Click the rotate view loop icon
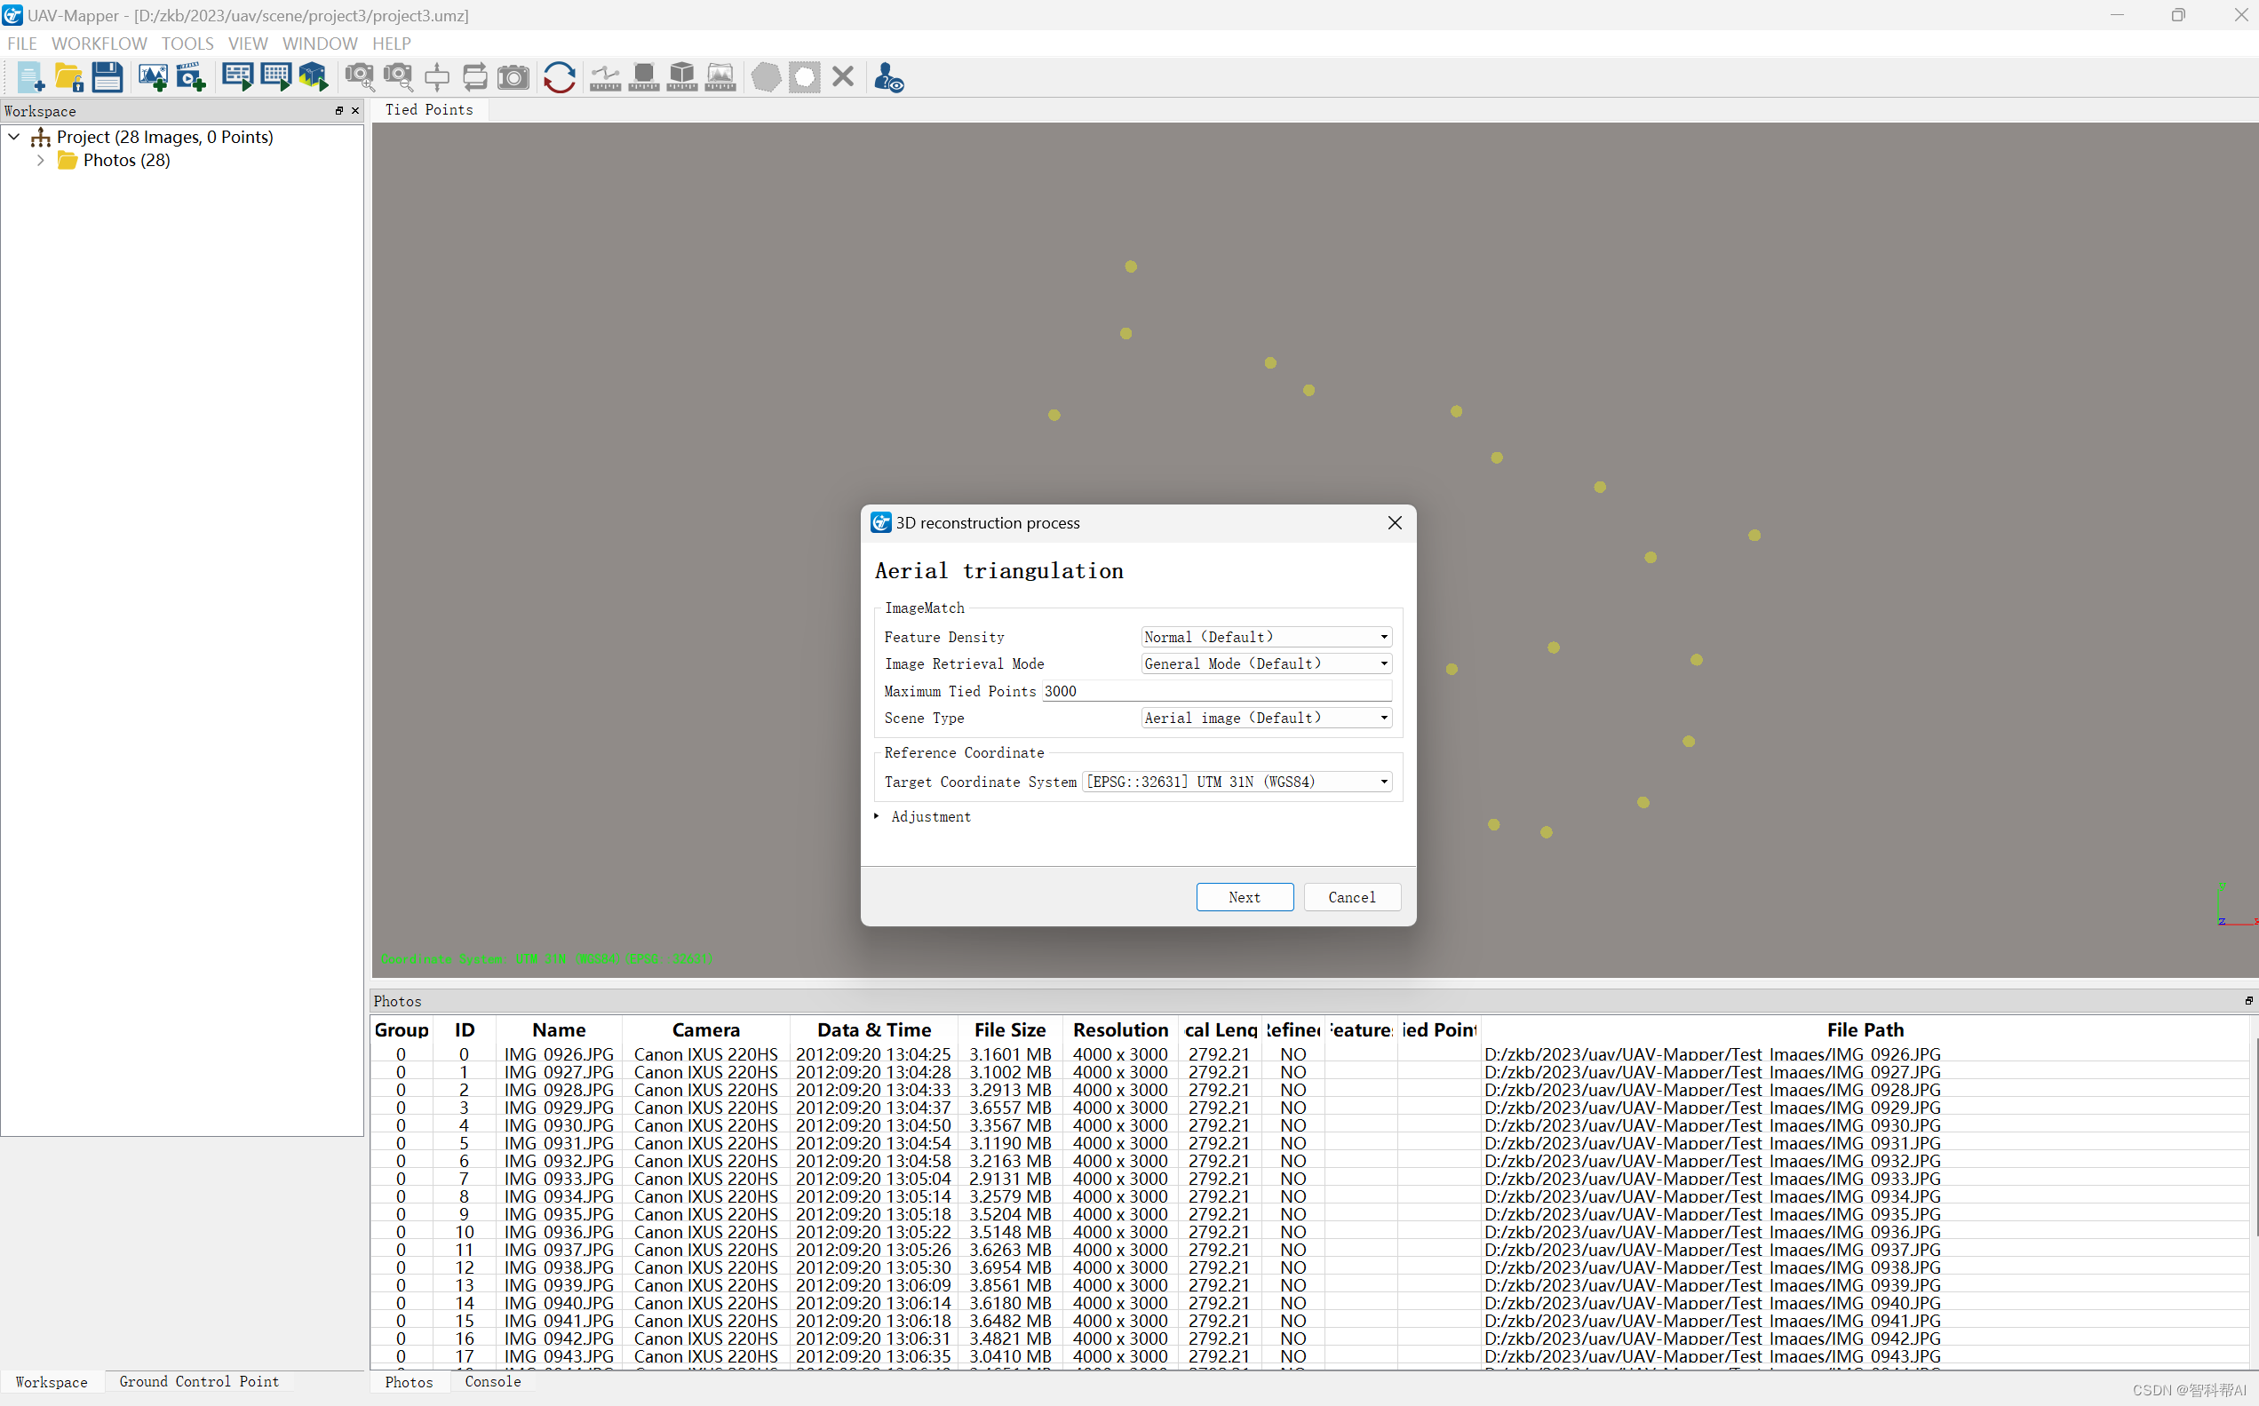 474,77
